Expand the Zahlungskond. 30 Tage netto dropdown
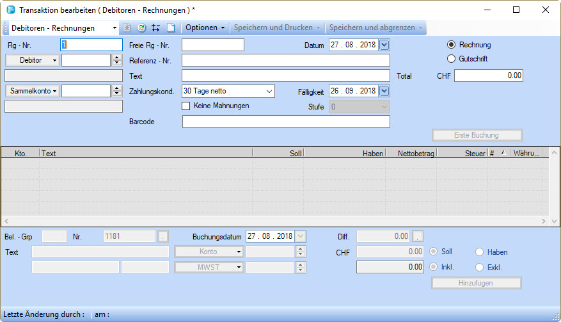561x322 pixels. tap(268, 91)
